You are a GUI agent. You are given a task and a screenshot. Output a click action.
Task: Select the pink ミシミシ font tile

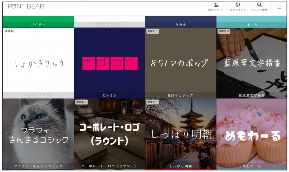coord(110,63)
